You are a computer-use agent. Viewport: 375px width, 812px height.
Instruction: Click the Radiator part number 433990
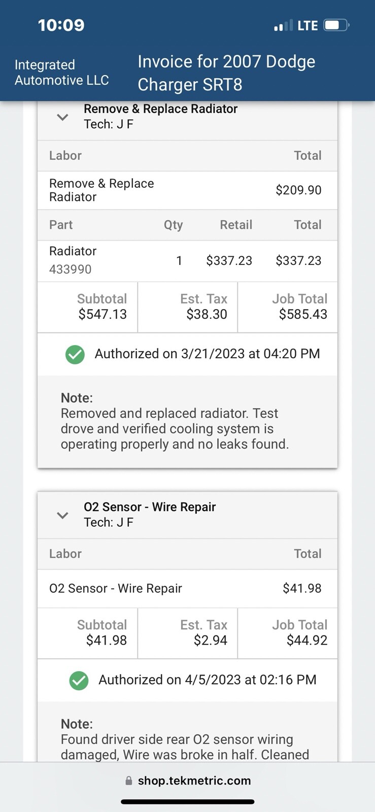(x=71, y=269)
